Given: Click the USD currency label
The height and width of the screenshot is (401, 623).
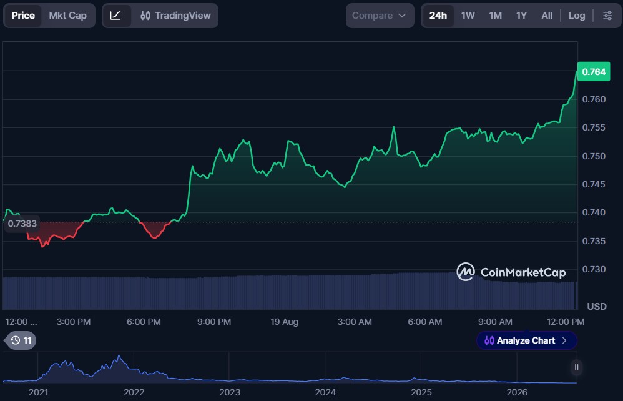Looking at the screenshot, I should click(597, 307).
